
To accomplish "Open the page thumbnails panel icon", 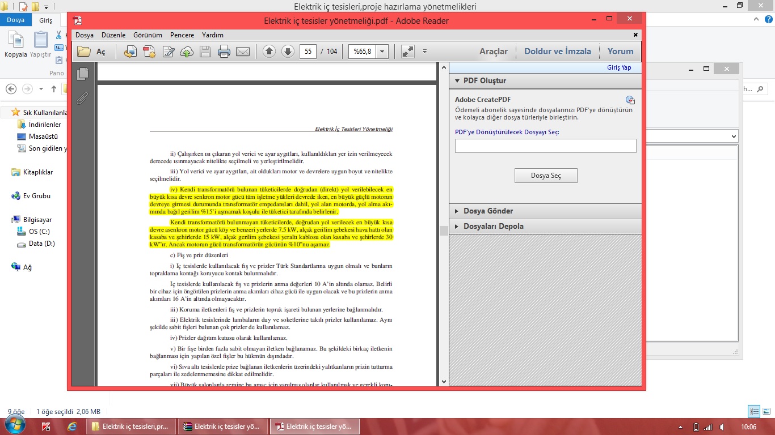I will (83, 74).
